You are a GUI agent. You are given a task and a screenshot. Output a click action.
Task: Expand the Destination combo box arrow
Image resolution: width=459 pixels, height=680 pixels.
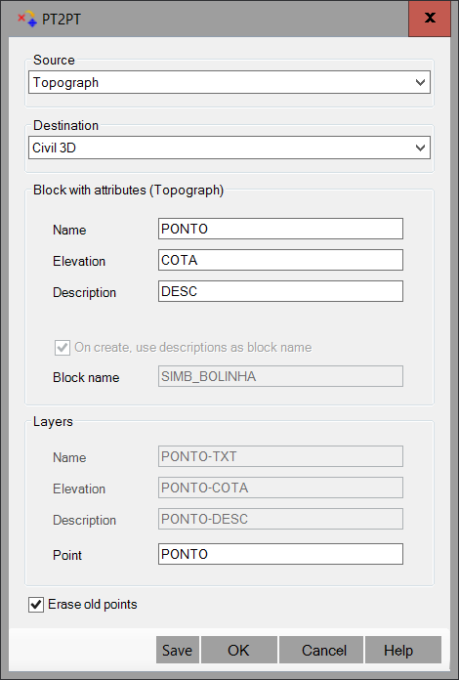[x=420, y=148]
